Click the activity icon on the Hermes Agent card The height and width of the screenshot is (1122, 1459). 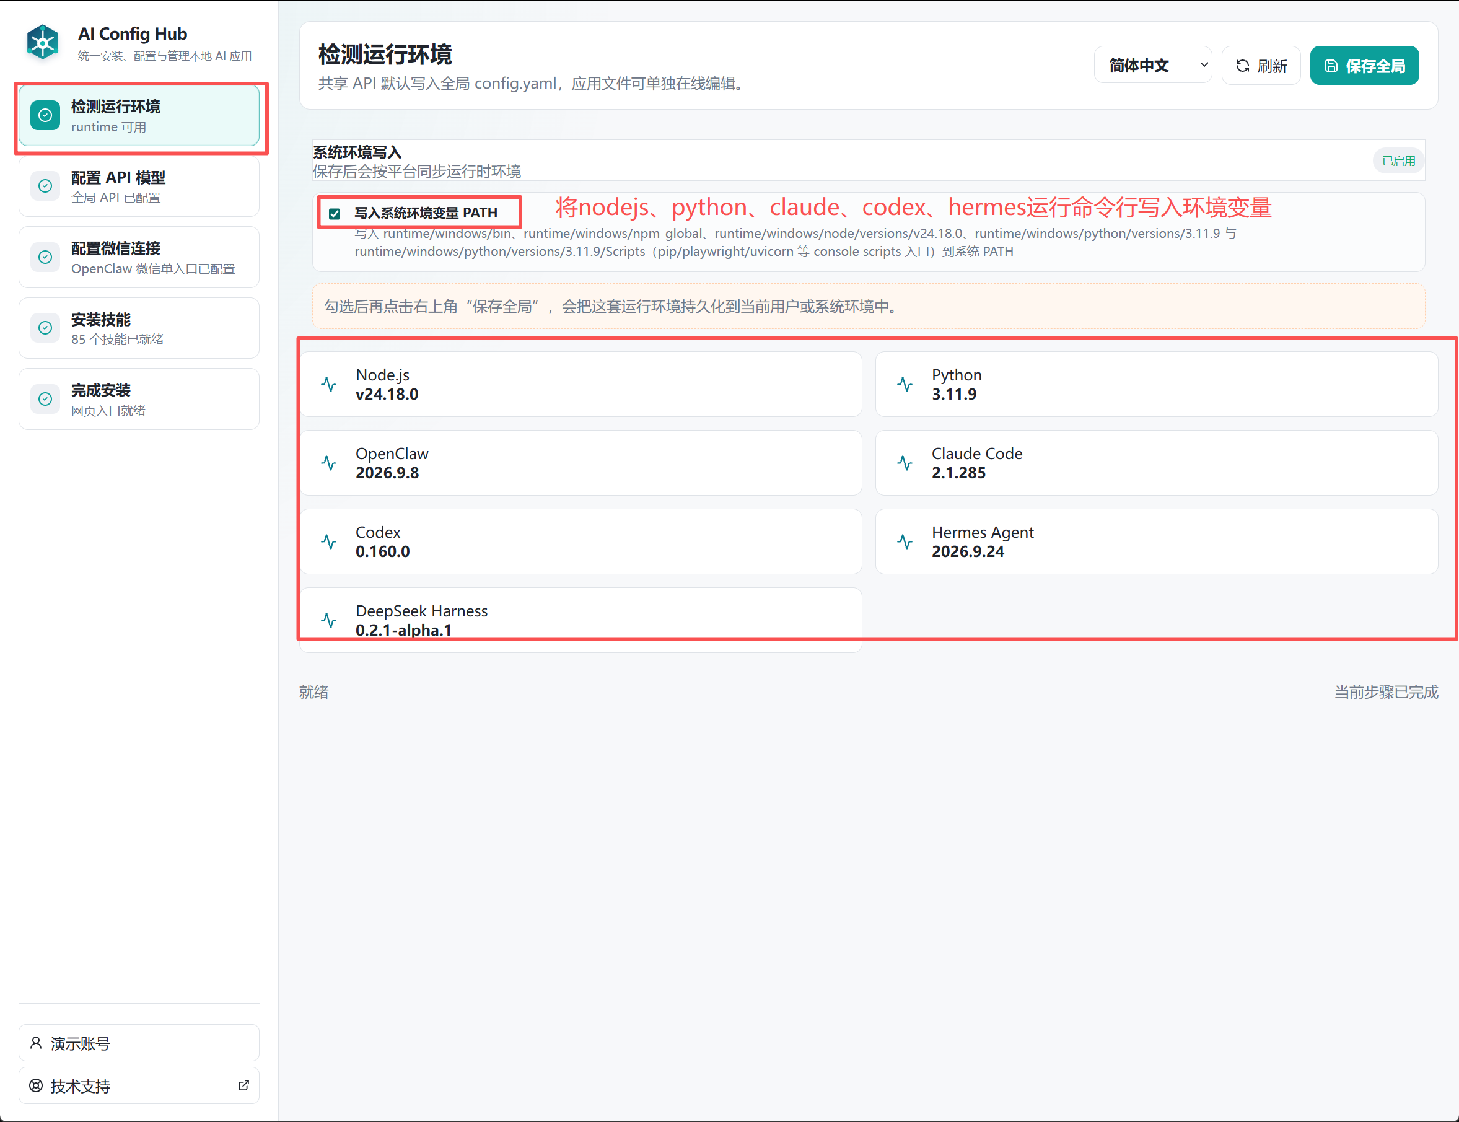(x=905, y=541)
